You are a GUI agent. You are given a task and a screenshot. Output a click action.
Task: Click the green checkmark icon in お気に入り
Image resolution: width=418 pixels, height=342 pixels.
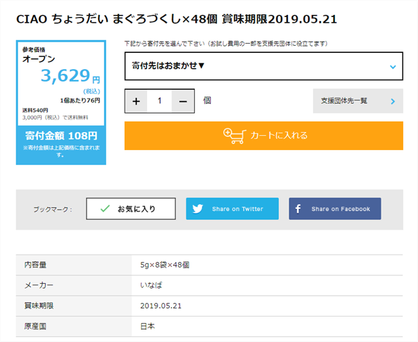pyautogui.click(x=105, y=209)
